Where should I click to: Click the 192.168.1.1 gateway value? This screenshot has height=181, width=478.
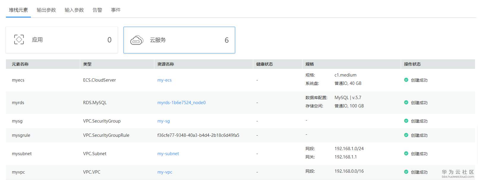[x=346, y=157]
